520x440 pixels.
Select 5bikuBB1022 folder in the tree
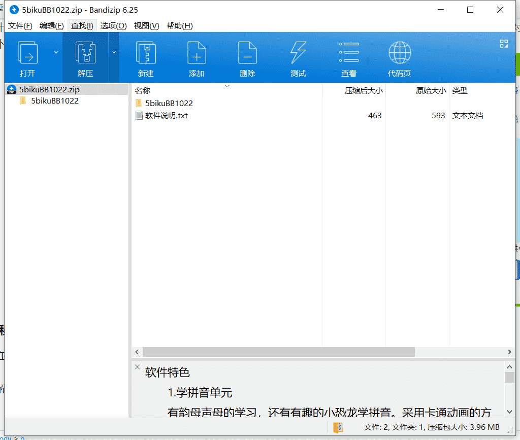tap(55, 100)
